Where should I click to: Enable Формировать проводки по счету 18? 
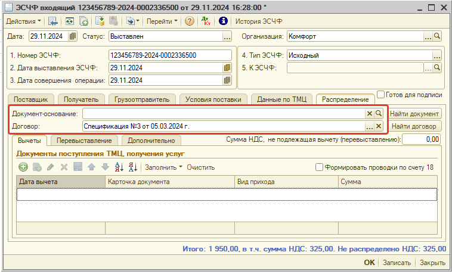coord(319,167)
